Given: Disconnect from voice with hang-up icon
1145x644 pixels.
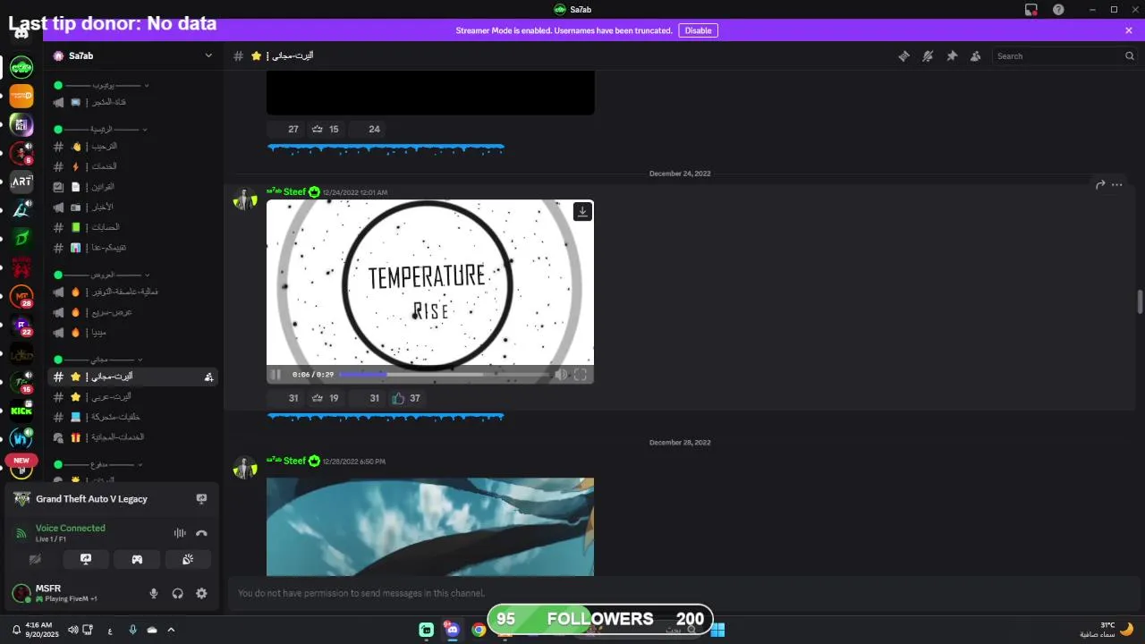Looking at the screenshot, I should click(x=201, y=533).
